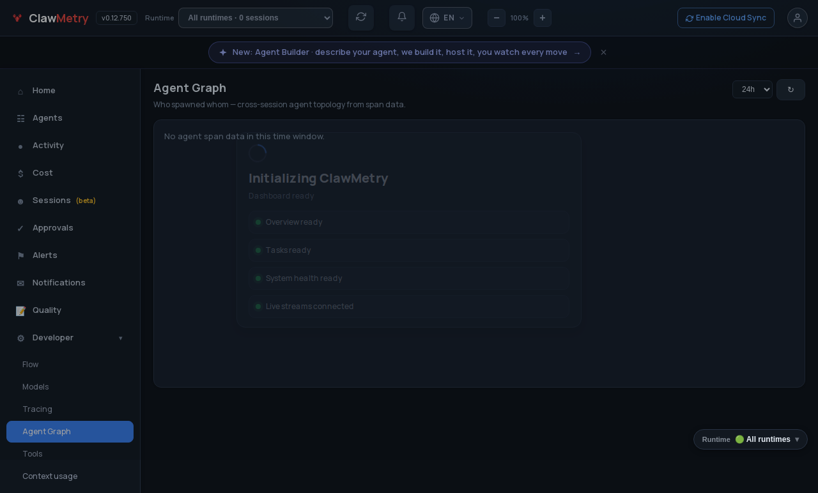Click the Notifications envelope icon

pos(20,284)
